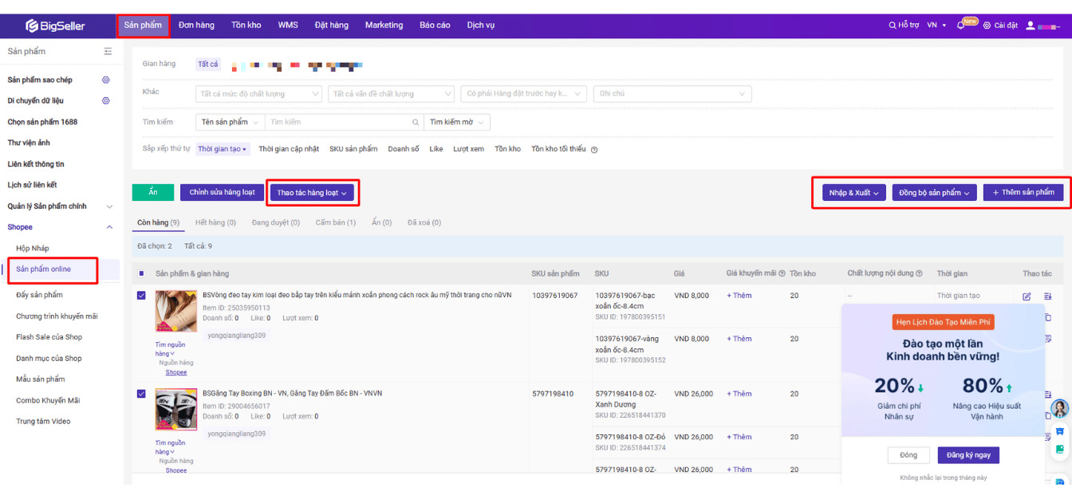Open settings gear beside Sản phẩm sao chép
1072x499 pixels.
(x=105, y=80)
